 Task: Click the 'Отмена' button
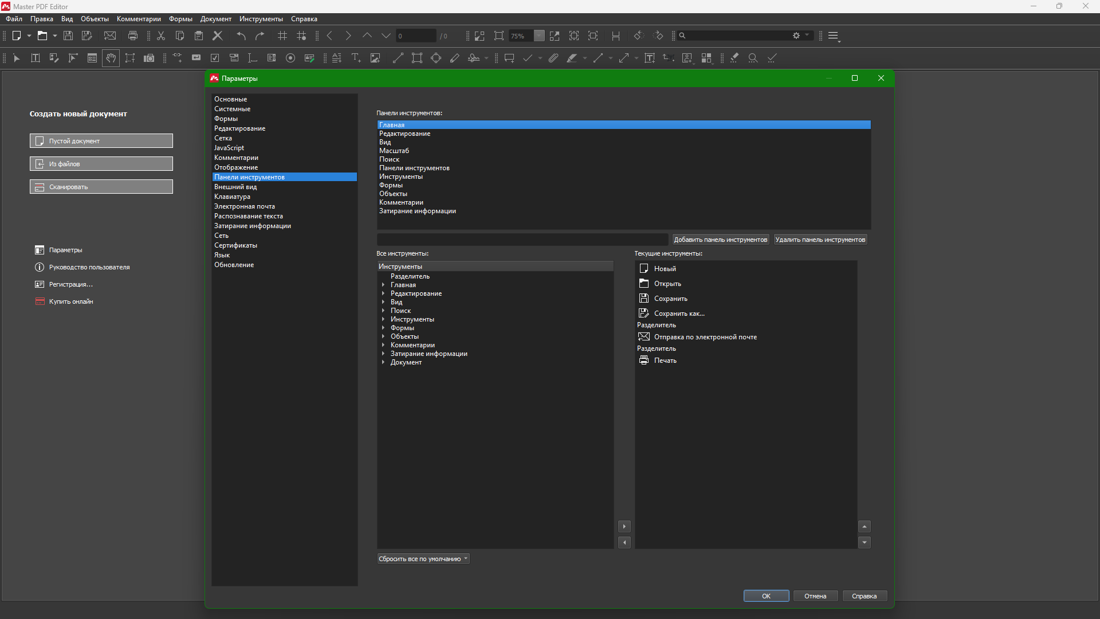tap(815, 596)
